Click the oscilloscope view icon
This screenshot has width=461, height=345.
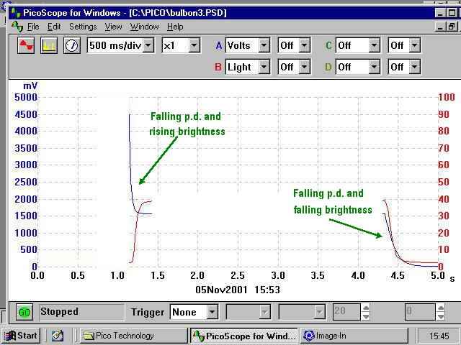click(x=27, y=45)
